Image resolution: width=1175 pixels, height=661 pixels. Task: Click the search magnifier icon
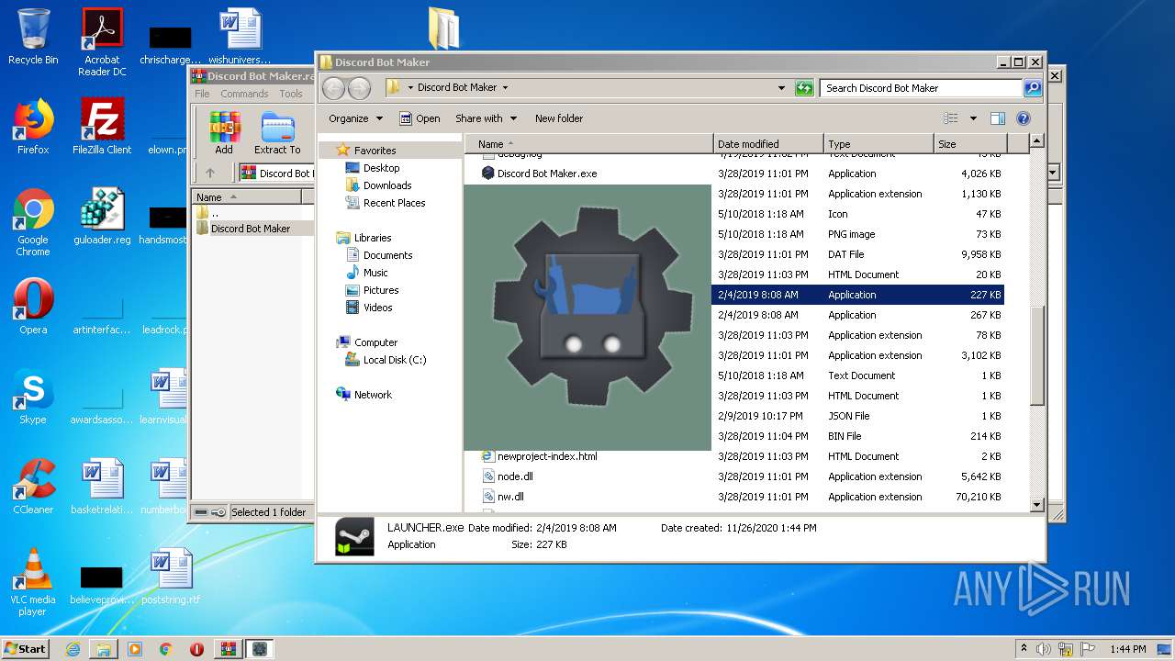(x=1033, y=88)
